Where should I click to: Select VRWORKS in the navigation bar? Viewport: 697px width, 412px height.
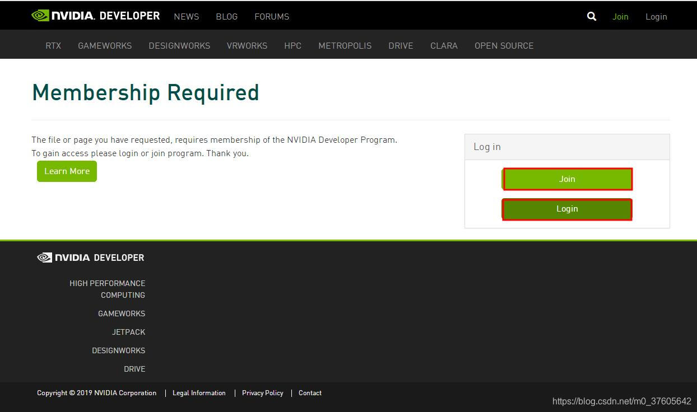247,45
